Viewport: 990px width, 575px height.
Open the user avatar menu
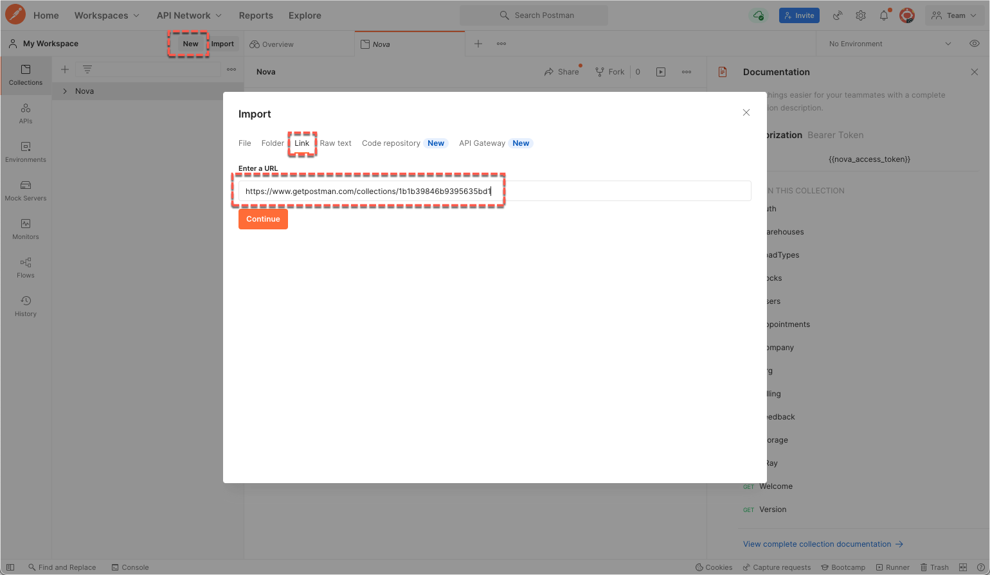coord(907,15)
